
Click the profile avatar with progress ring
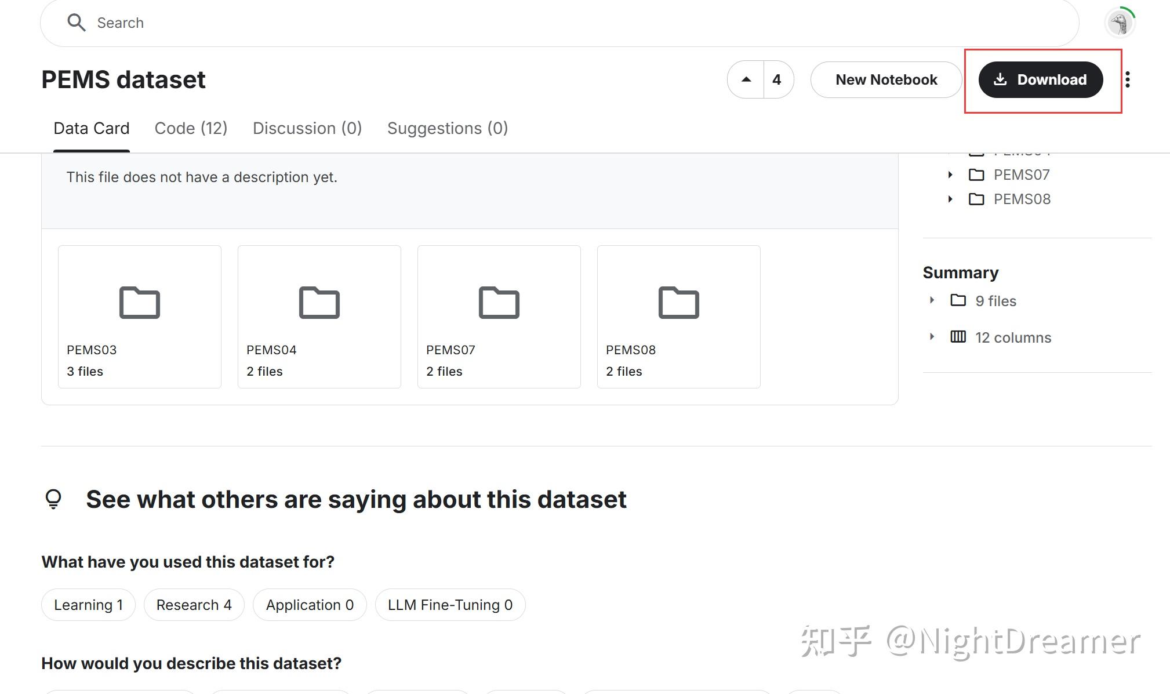click(x=1120, y=22)
